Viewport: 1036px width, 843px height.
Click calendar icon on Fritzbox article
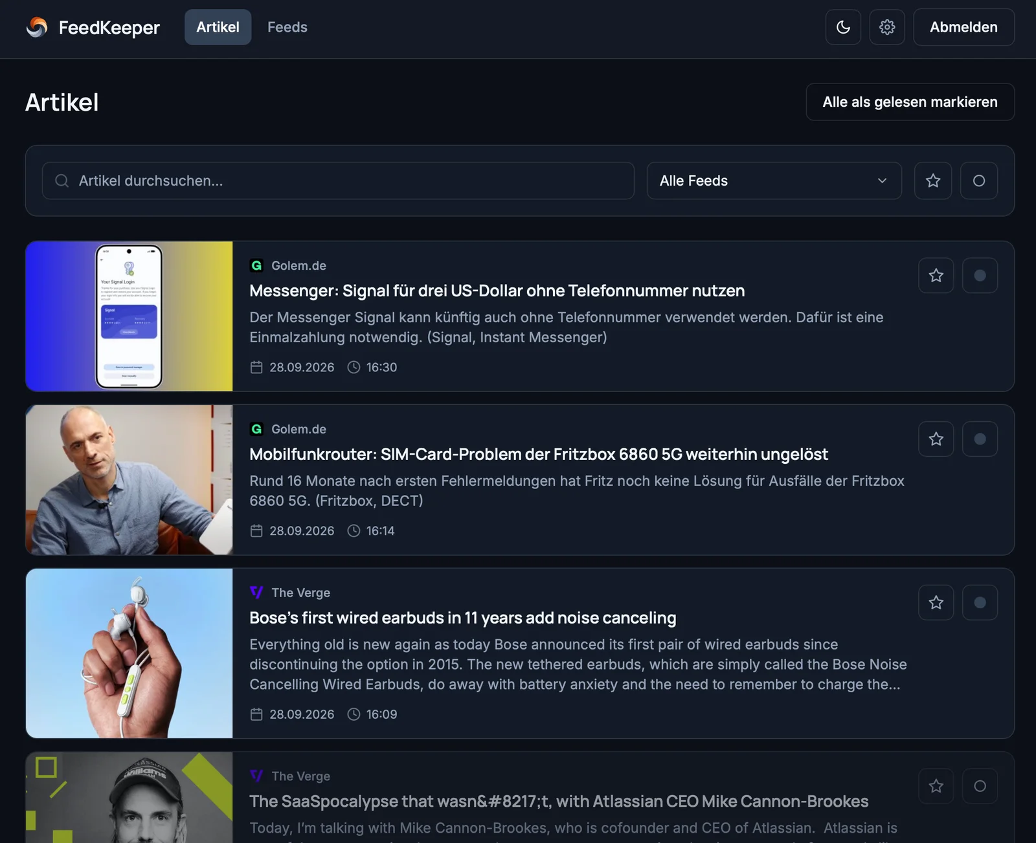pos(256,531)
